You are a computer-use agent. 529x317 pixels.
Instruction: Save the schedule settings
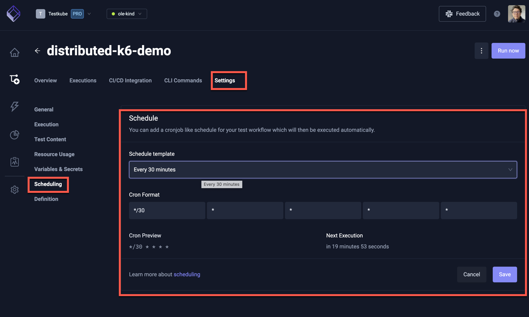click(504, 275)
